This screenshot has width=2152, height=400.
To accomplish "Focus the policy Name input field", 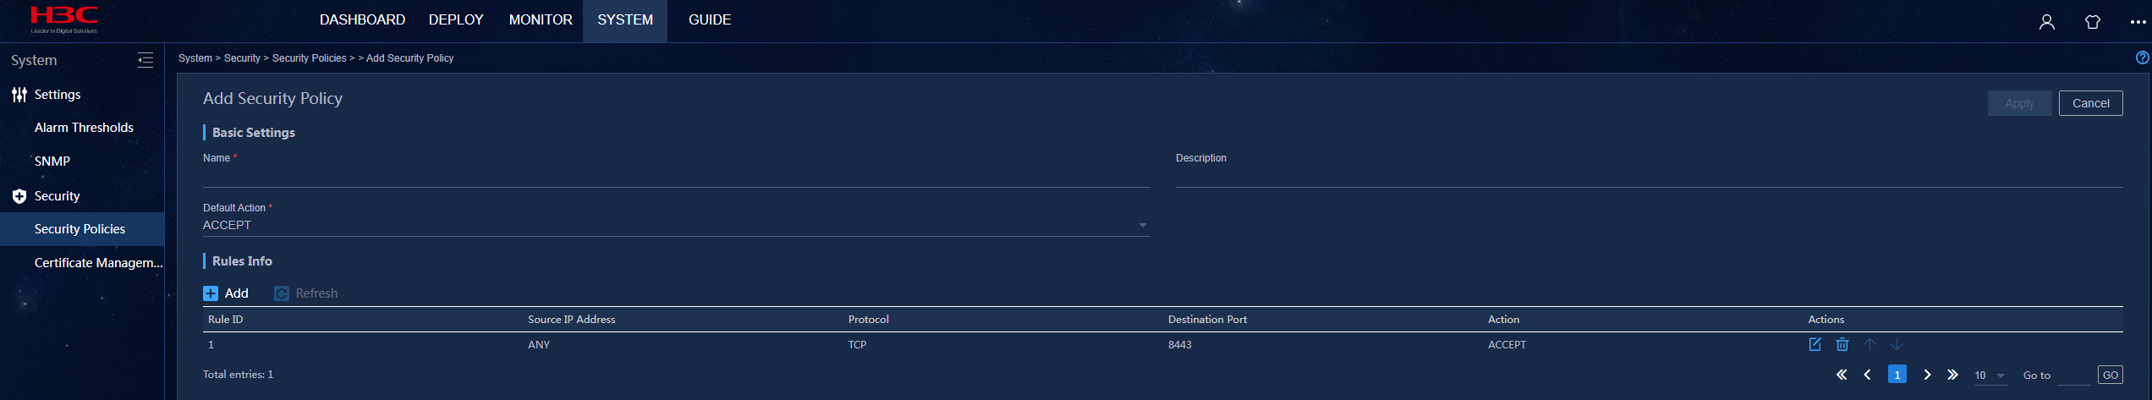I will click(676, 177).
